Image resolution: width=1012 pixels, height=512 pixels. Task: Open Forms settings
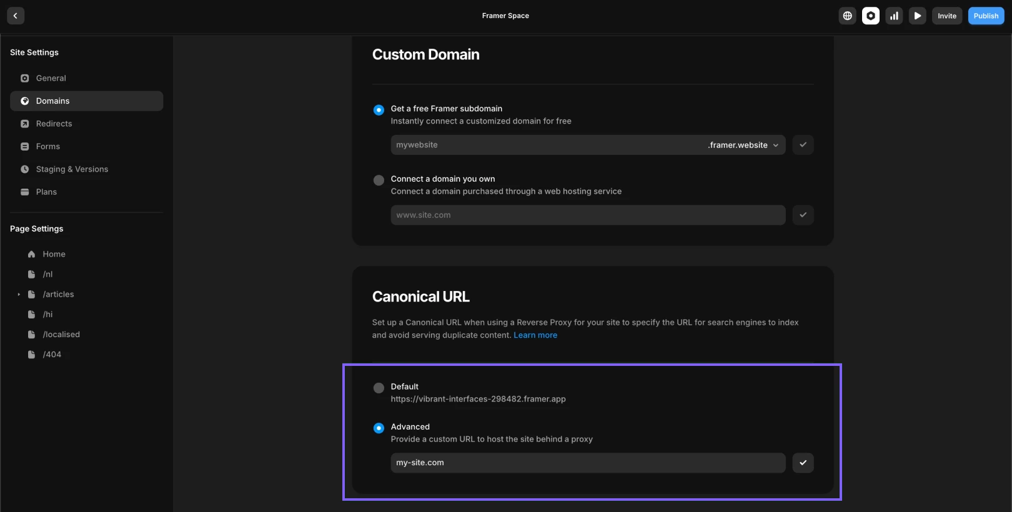tap(86, 147)
